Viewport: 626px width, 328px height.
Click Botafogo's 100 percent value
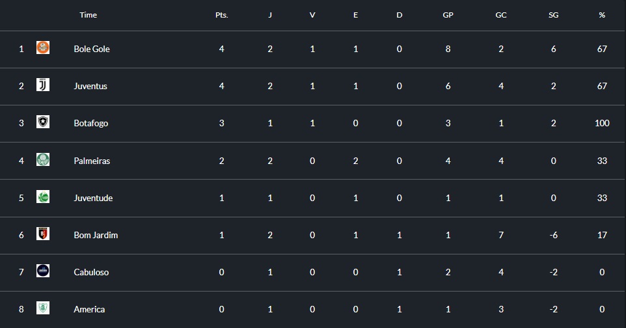602,123
